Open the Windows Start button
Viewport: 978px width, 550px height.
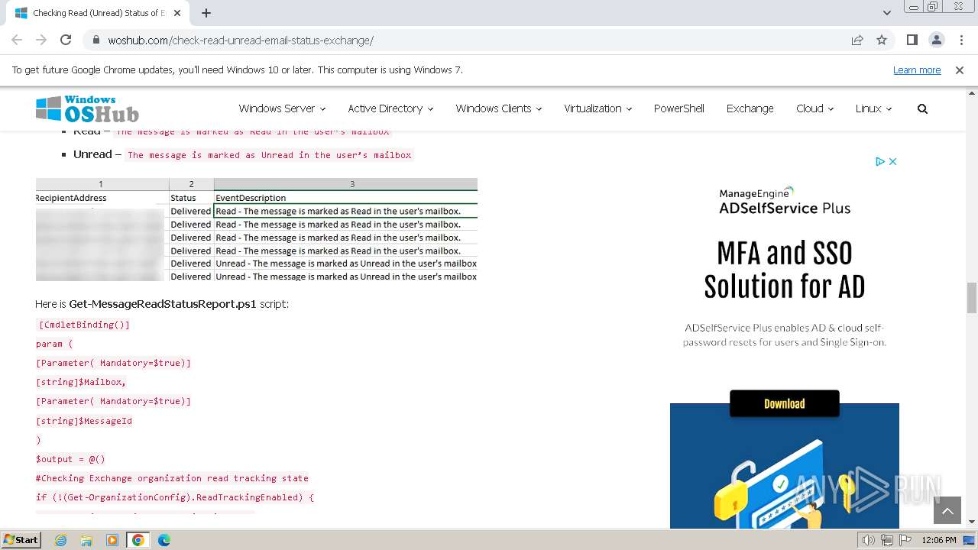21,540
